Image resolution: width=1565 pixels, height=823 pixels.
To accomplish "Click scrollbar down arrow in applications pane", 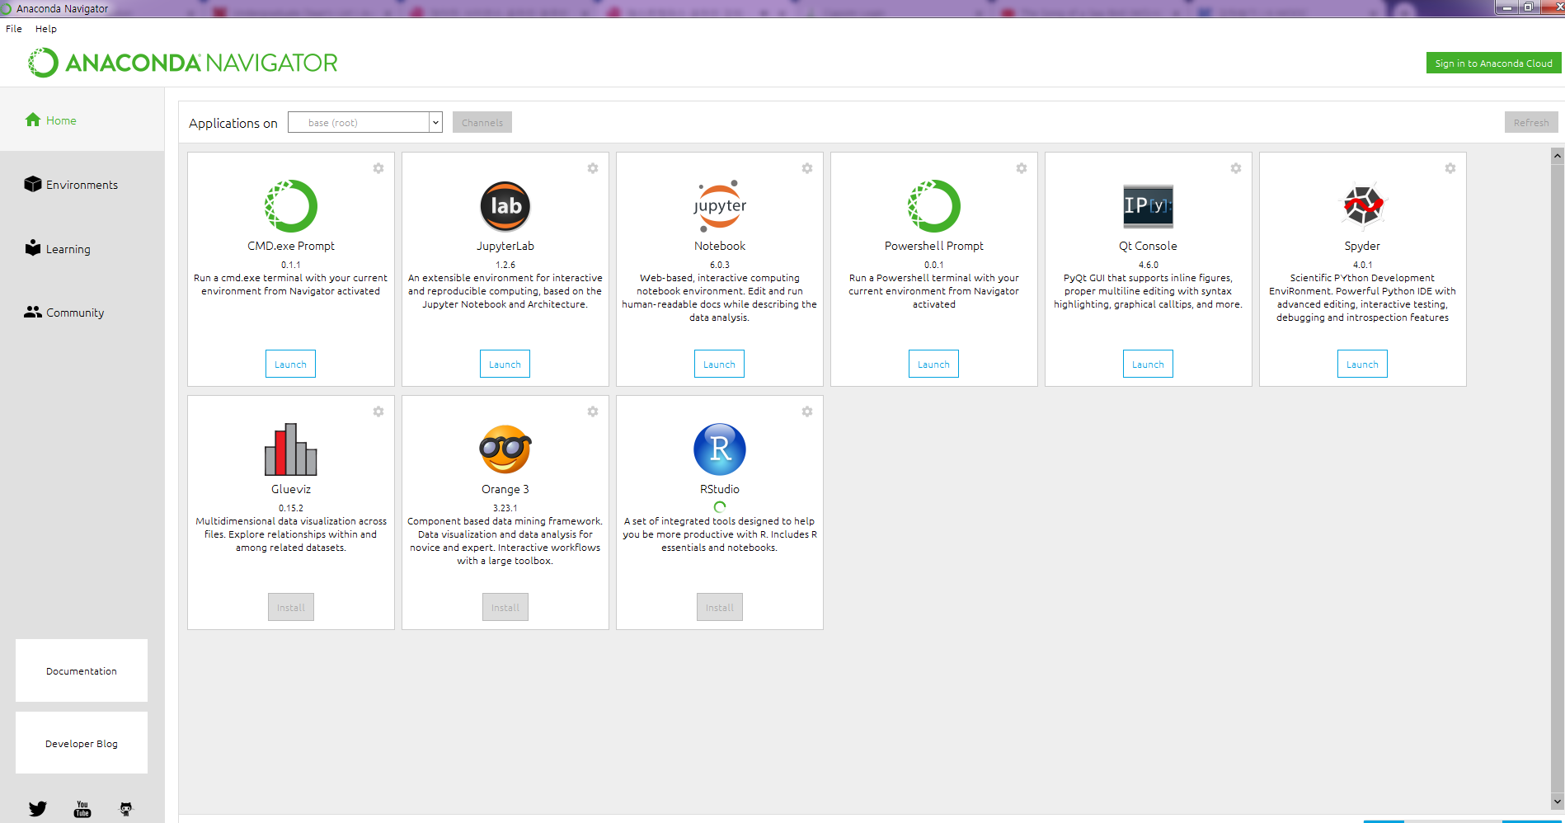I will click(x=1558, y=801).
